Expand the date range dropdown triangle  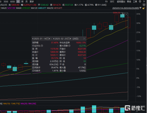(x=140, y=8)
